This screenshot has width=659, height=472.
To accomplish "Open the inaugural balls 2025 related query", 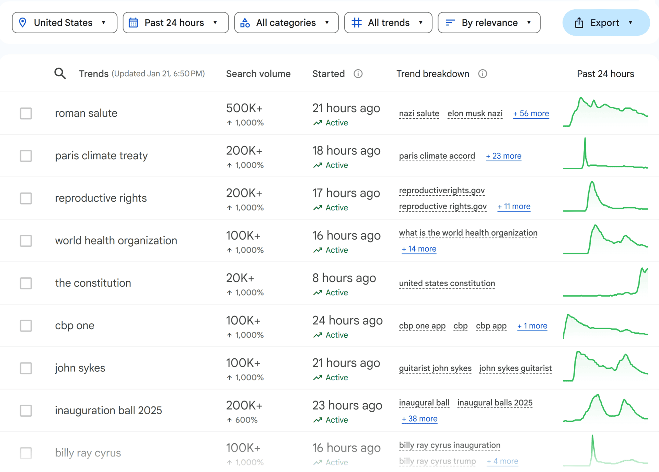I will (x=495, y=403).
